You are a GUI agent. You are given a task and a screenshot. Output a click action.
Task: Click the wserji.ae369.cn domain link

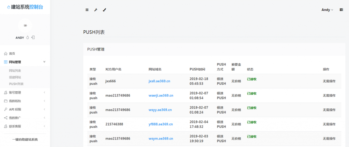point(161,95)
